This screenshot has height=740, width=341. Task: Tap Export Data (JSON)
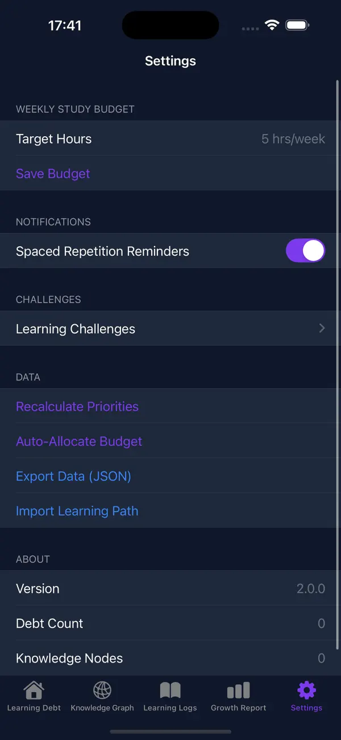point(74,476)
